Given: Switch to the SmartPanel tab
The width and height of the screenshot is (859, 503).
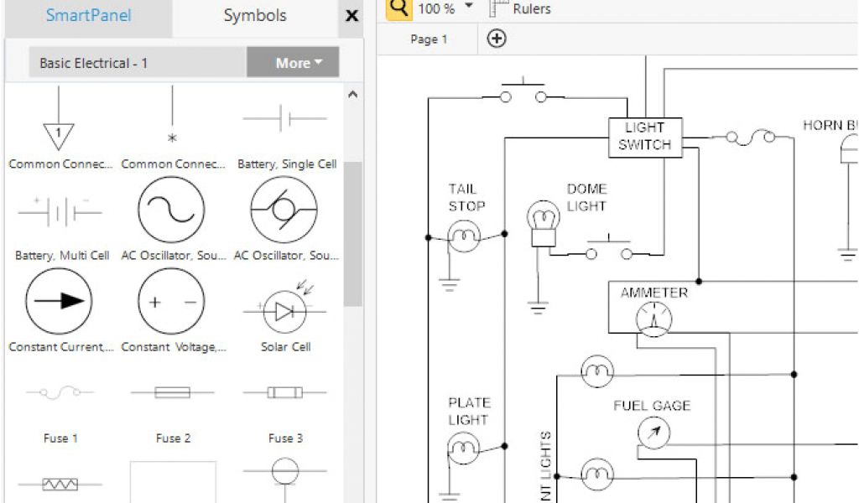Looking at the screenshot, I should pos(88,16).
